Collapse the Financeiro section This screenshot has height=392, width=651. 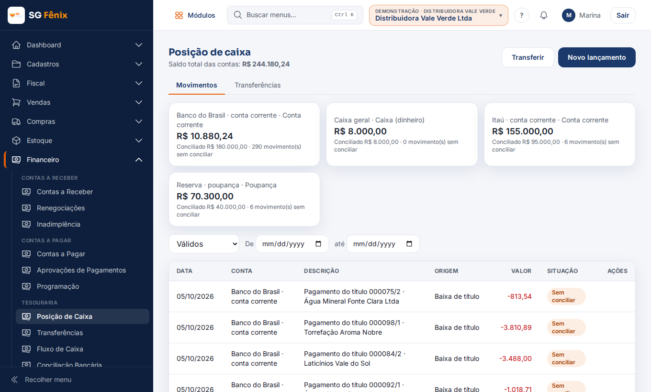pos(139,160)
